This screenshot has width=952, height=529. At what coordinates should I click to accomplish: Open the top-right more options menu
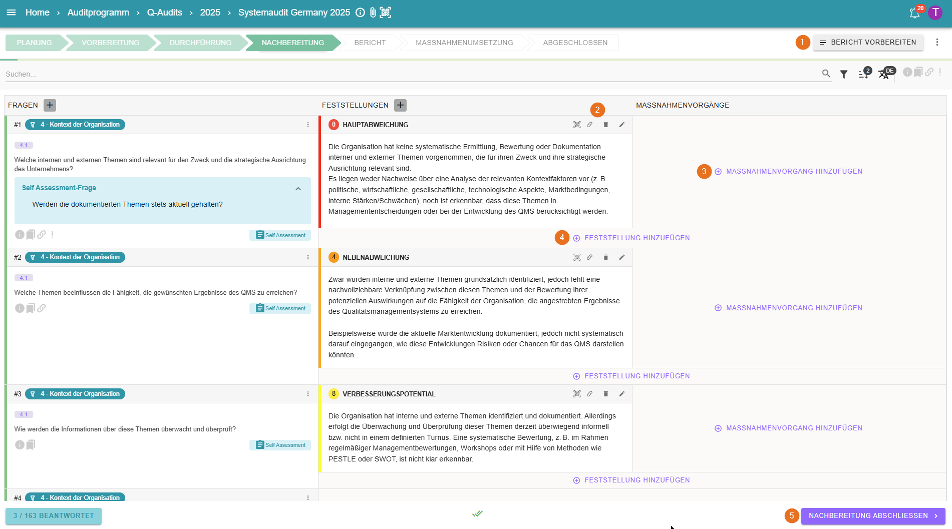point(937,43)
